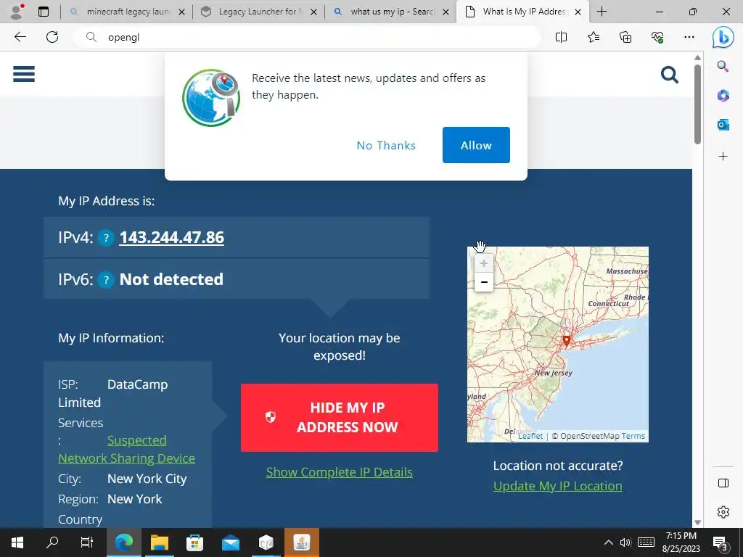Open a new browser tab

(x=602, y=12)
